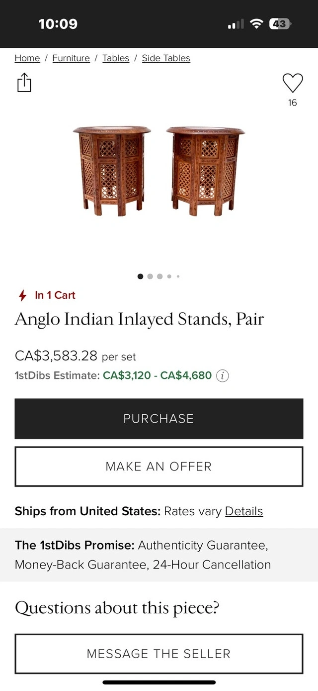Click MAKE AN OFFER button
Screen dimensions: 318x691
159,466
